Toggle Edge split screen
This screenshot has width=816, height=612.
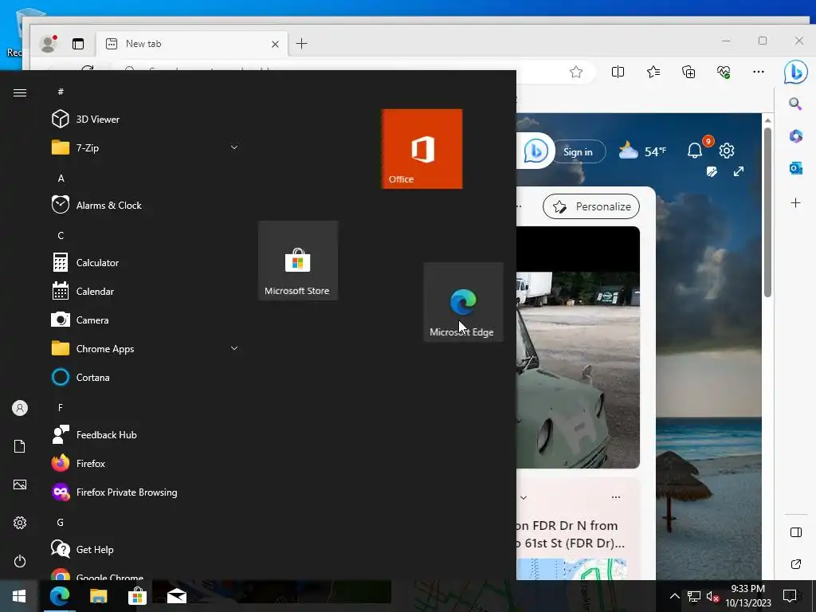click(x=618, y=72)
